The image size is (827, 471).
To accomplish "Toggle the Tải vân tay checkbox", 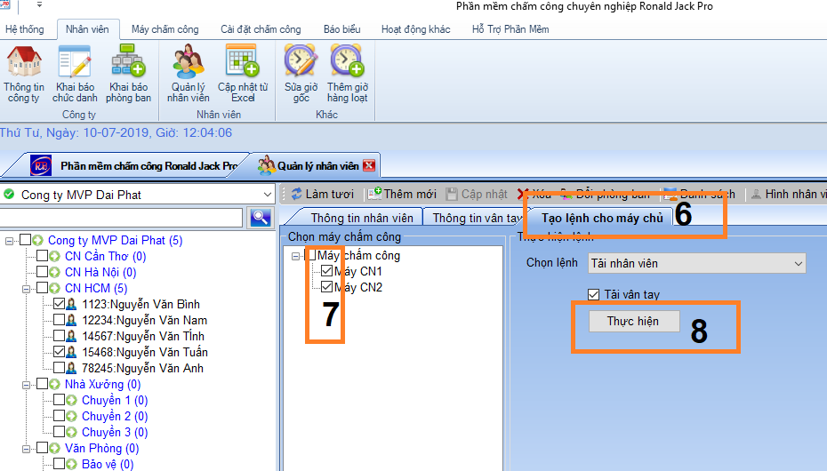I will point(594,294).
